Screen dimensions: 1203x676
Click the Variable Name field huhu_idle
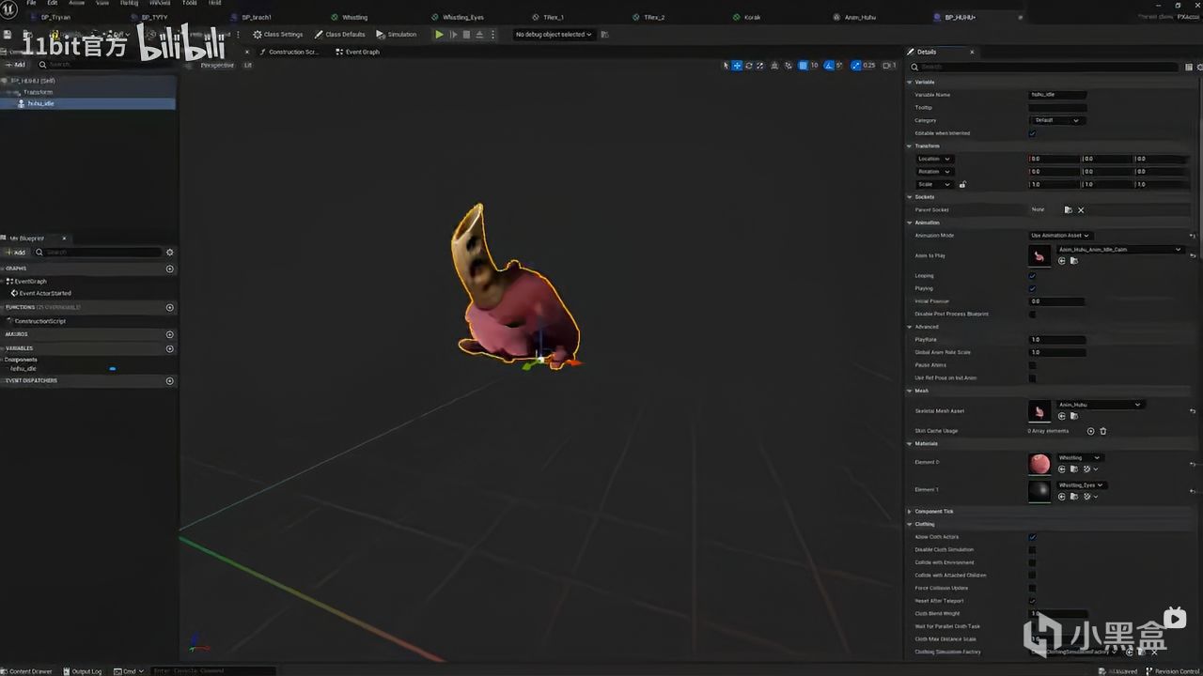point(1057,95)
